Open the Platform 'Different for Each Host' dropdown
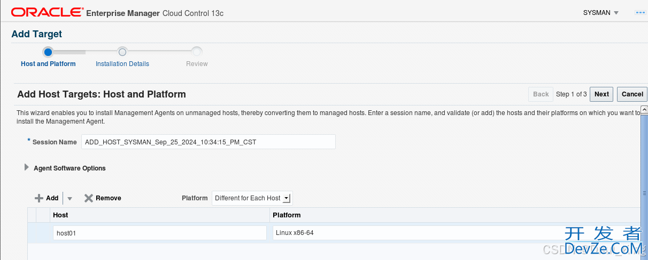 252,198
